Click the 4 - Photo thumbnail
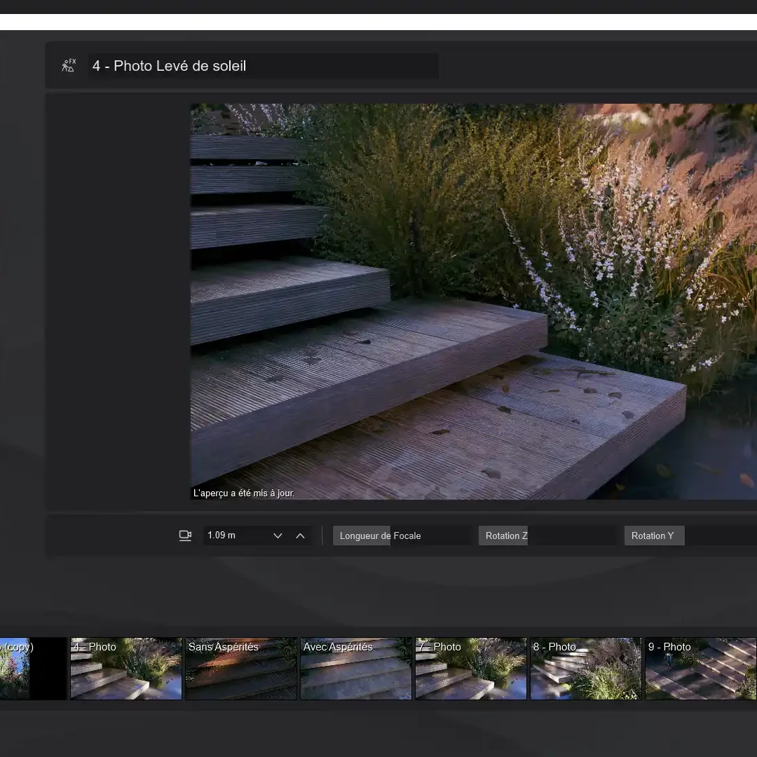757x757 pixels. [x=126, y=668]
